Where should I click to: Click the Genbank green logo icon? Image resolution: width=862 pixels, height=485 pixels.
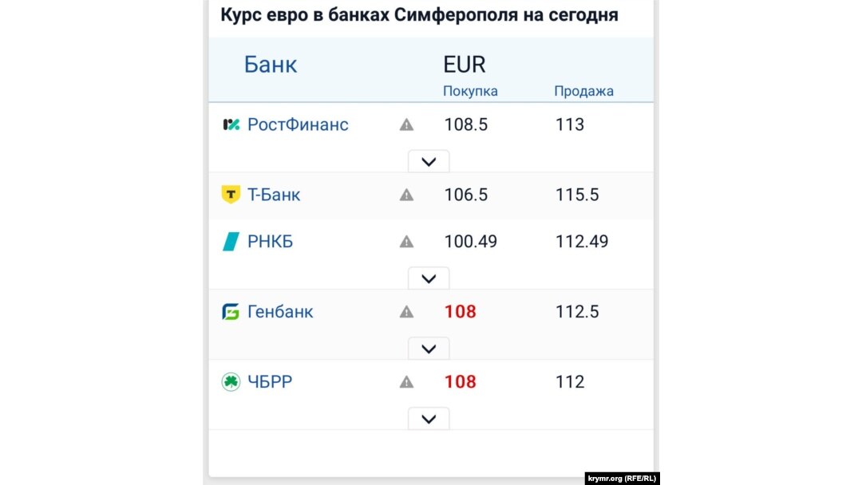click(231, 312)
